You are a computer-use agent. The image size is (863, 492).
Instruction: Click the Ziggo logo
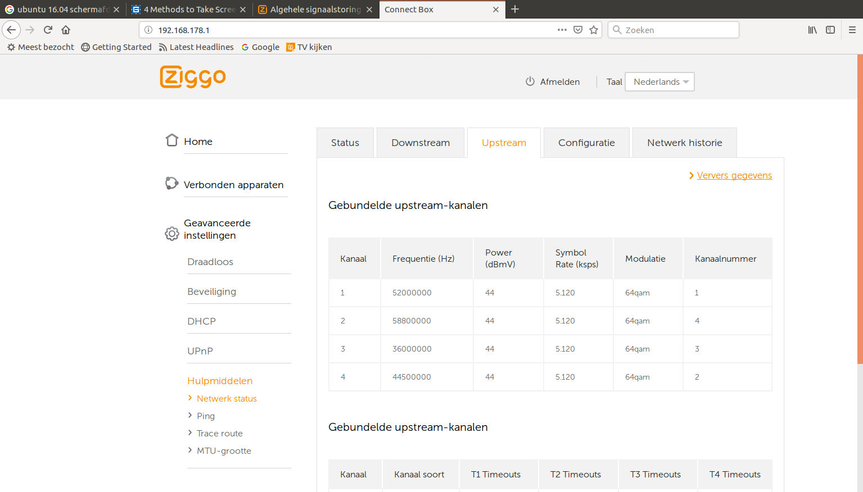tap(192, 77)
